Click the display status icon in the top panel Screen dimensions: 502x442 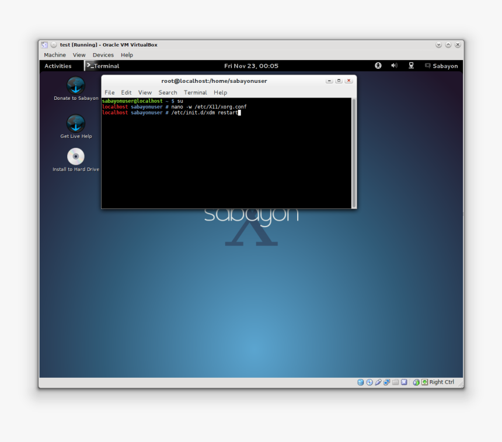click(410, 66)
